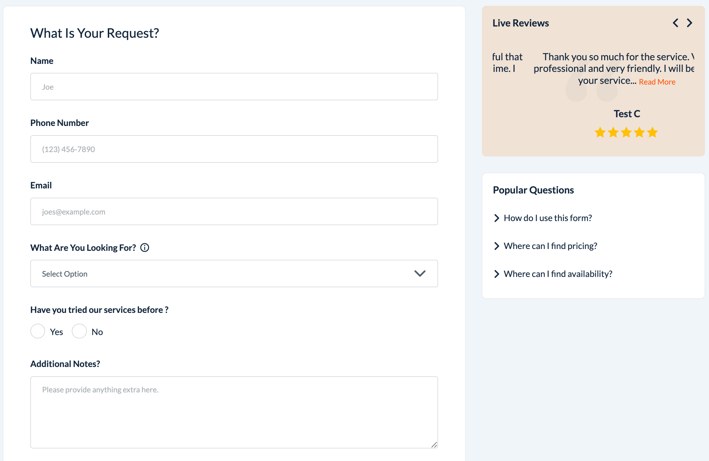Viewport: 709px width, 461px height.
Task: Click the info icon beside What Are You Looking For
Action: pos(145,248)
